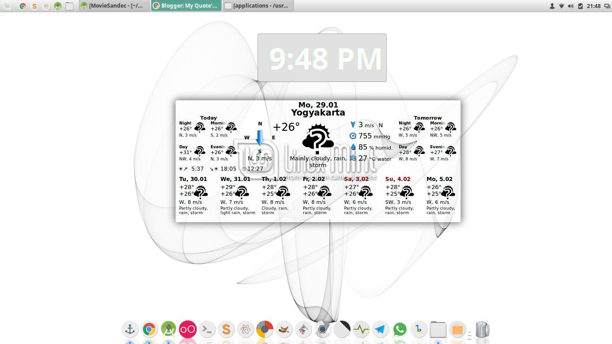Open the colorful scribble triangle app in dock

[x=303, y=330]
